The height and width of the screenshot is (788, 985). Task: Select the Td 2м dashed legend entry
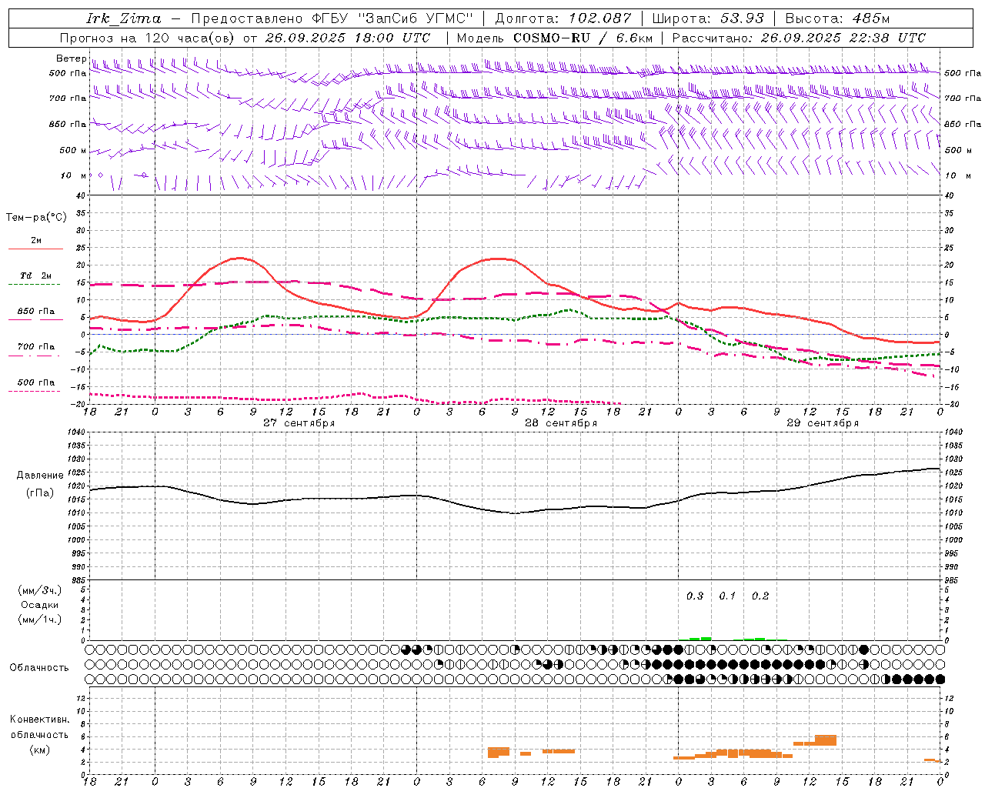[35, 284]
